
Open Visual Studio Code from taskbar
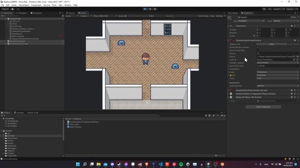pos(160,164)
